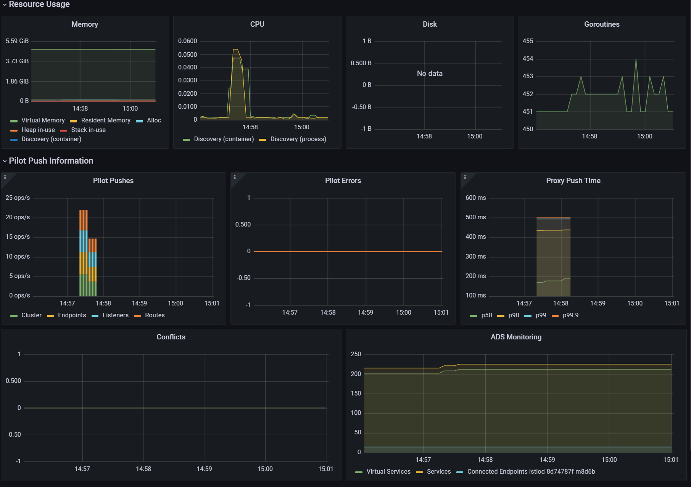The width and height of the screenshot is (691, 487).
Task: Open the CPU panel title menu
Action: 257,24
